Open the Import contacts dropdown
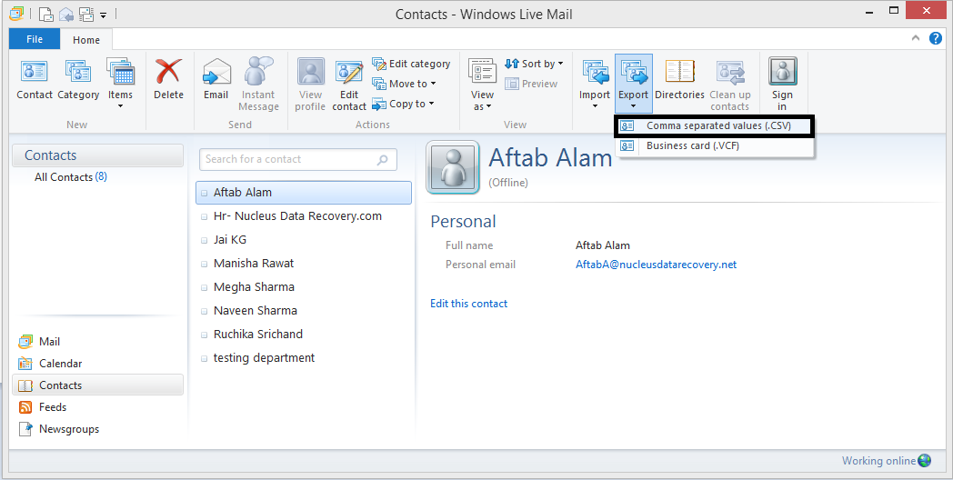Screen dimensions: 953x480 tap(595, 84)
